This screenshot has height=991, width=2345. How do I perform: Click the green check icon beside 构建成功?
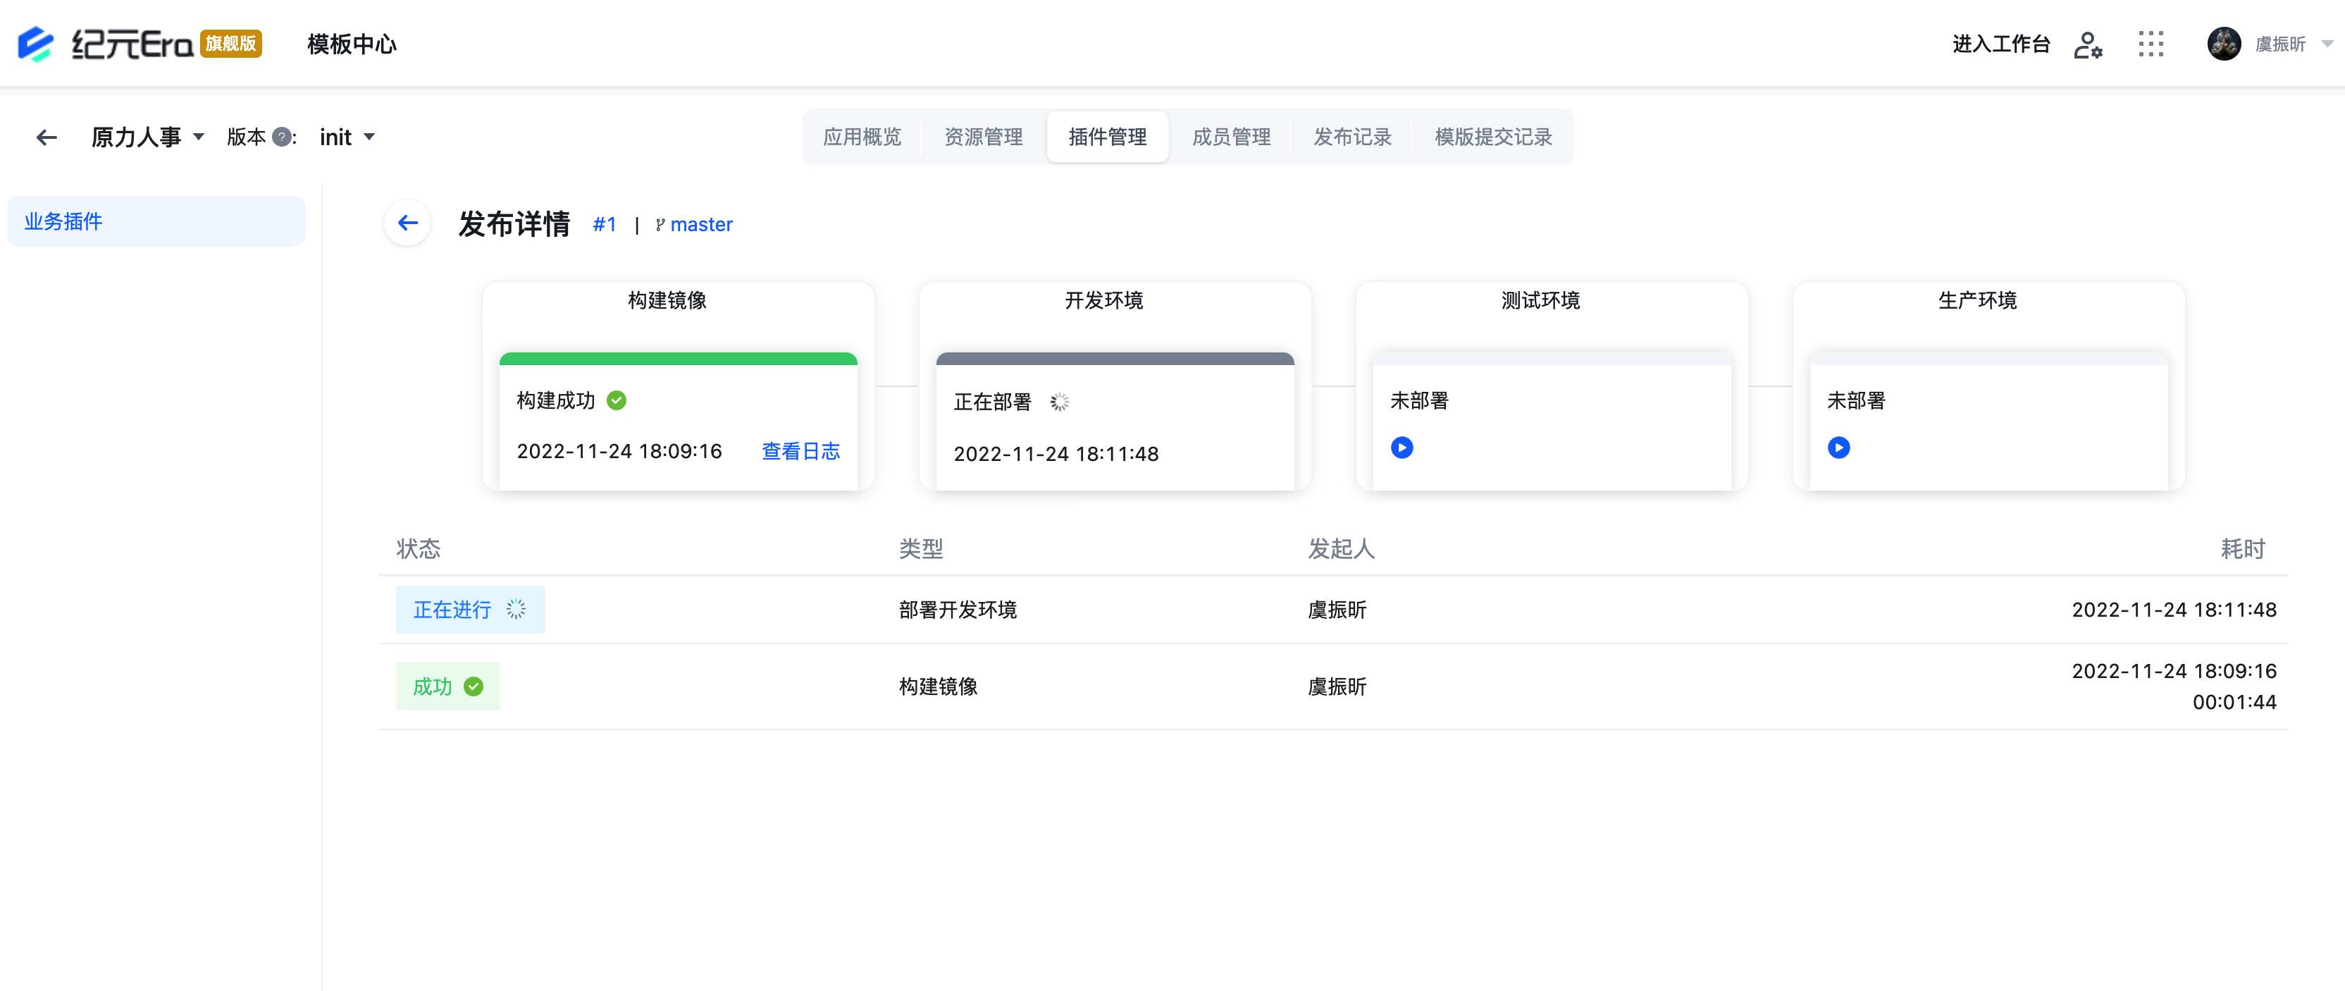pos(617,401)
